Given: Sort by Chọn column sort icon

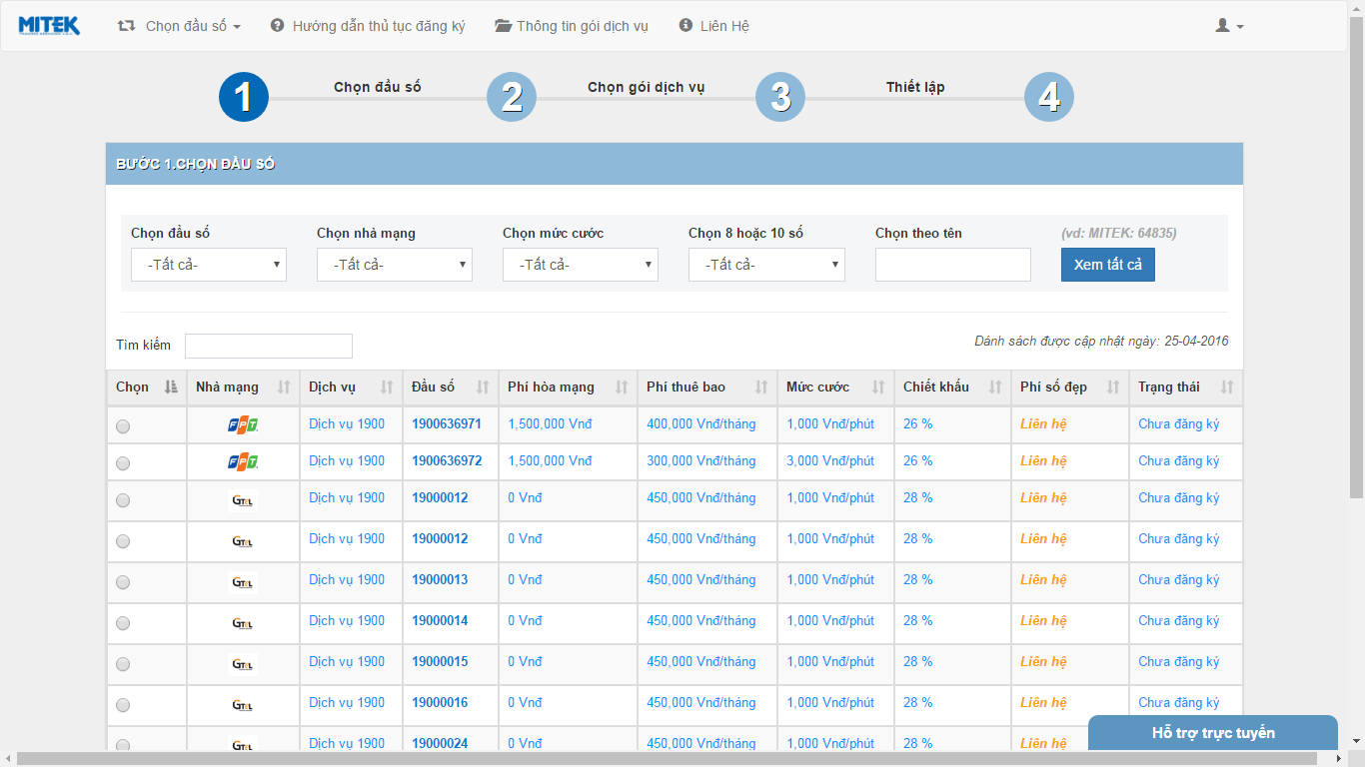Looking at the screenshot, I should [x=171, y=387].
